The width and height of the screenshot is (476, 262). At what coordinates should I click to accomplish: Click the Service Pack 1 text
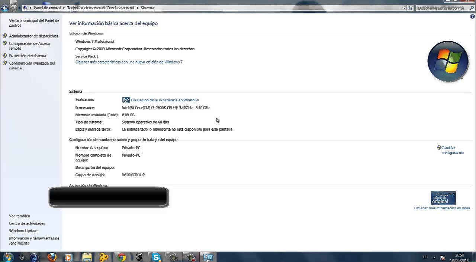pos(87,56)
